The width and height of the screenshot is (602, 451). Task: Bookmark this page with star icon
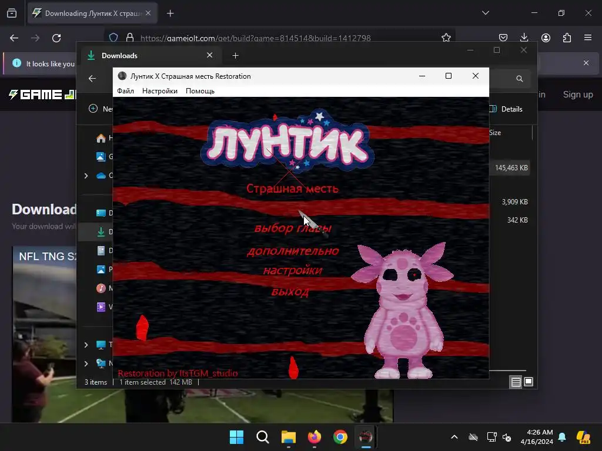[x=446, y=38]
